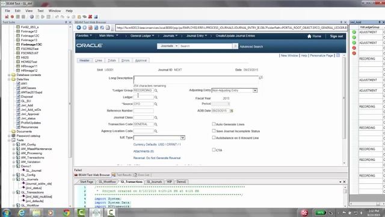The width and height of the screenshot is (385, 217).
Task: Click the lookup magnifier next to Transaction Code
Action: coord(156,125)
